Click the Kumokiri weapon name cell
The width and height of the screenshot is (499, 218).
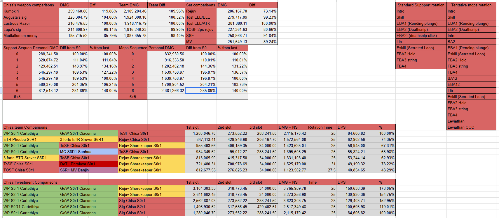(x=31, y=11)
